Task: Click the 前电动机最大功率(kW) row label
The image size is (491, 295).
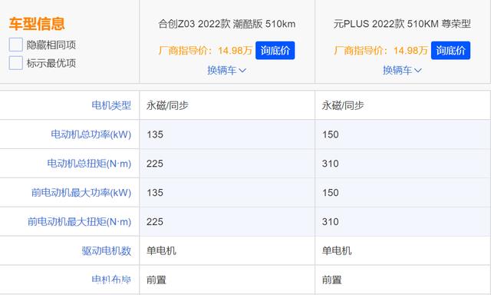Action: pos(81,193)
